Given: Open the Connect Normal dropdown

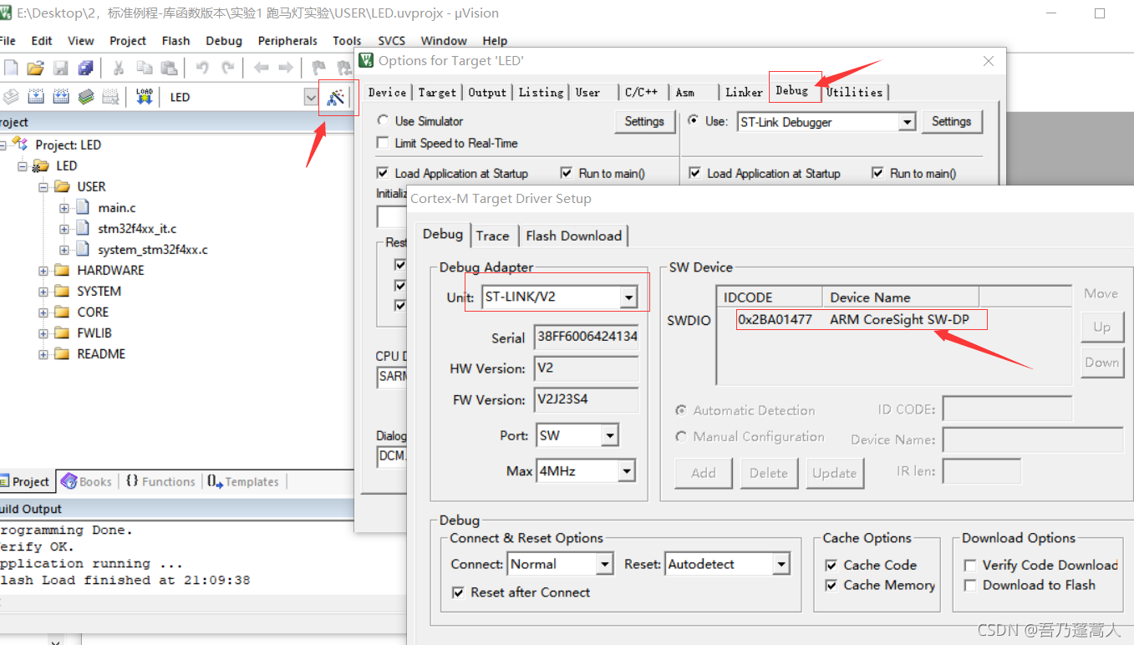Looking at the screenshot, I should tap(605, 564).
